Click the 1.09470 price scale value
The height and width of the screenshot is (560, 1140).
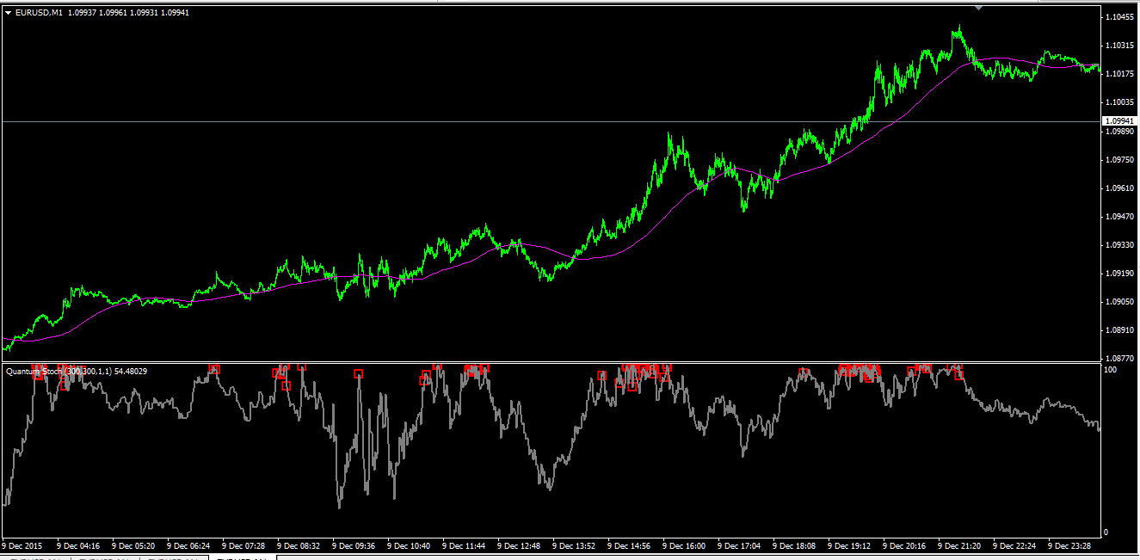point(1121,217)
